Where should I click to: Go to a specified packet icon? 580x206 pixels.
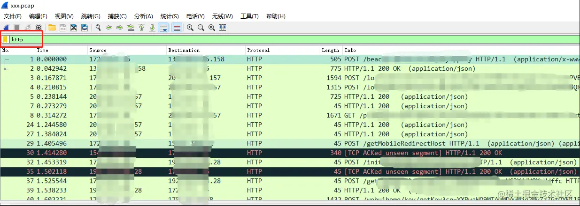[131, 28]
